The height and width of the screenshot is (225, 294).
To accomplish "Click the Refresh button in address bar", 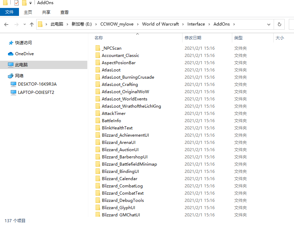I will tap(279, 24).
